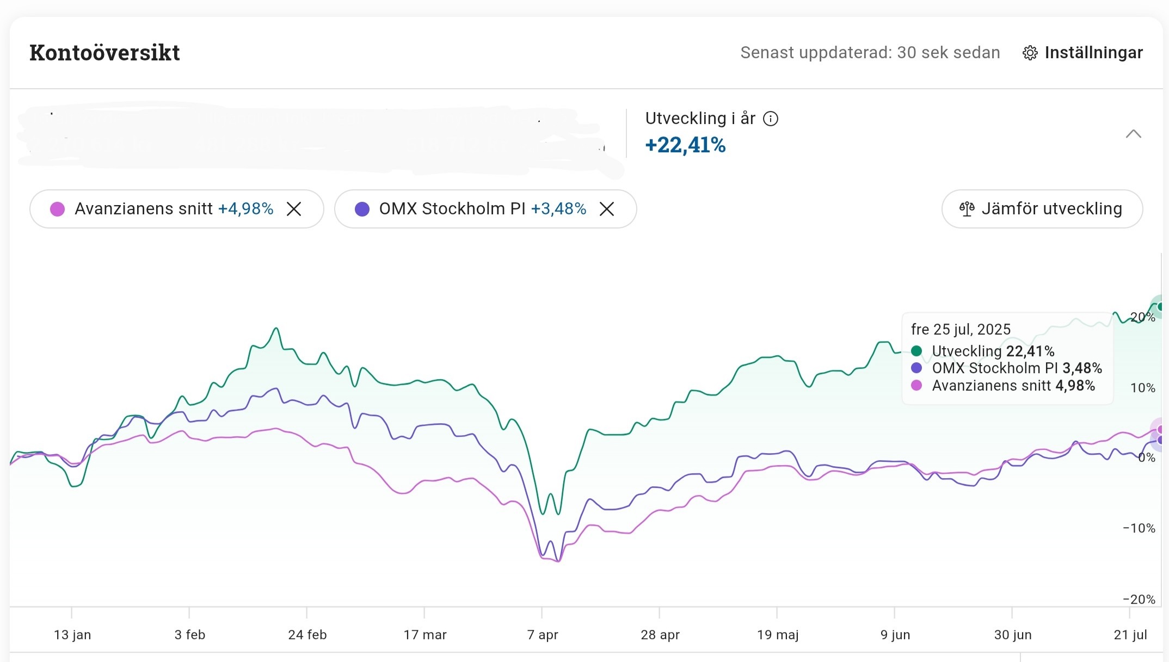Viewport: 1169px width, 662px height.
Task: Click the purple OMX Stockholm PI dot
Action: (362, 209)
